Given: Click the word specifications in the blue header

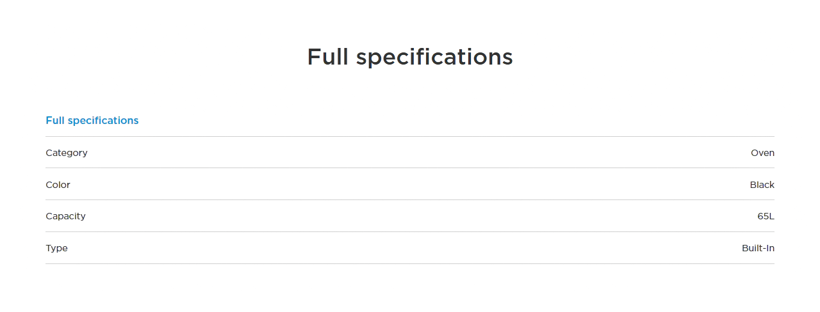Looking at the screenshot, I should [103, 120].
